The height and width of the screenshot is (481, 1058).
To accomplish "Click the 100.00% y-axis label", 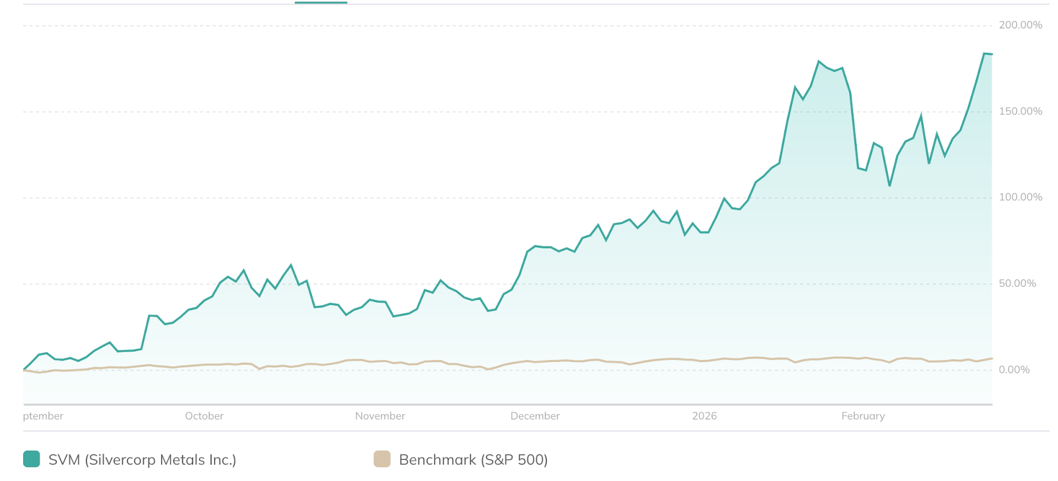I will (1020, 198).
